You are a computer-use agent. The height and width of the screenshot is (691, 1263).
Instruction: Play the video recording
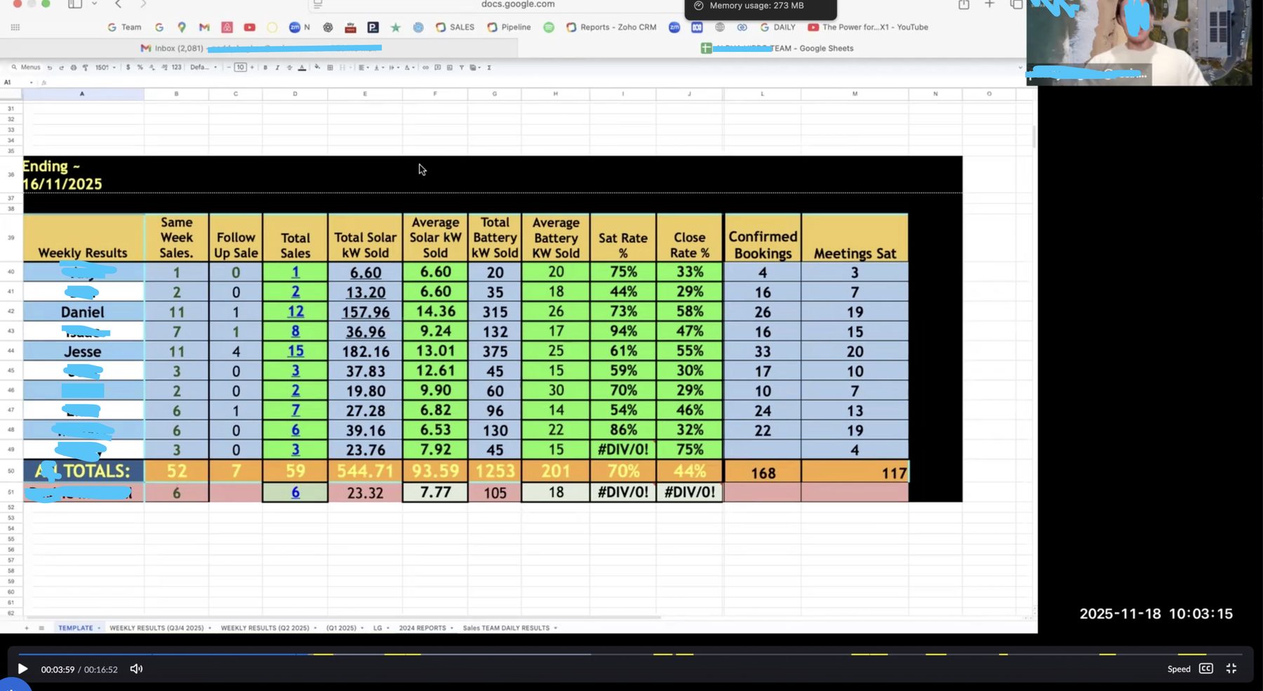(x=22, y=669)
